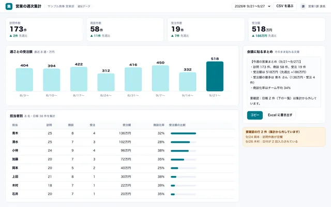The image size is (331, 207).
Task: Click the 25% rate in 岡本's row
Action: click(x=161, y=168)
